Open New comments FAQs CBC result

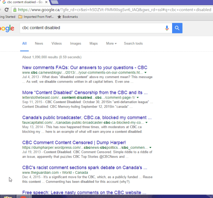pyautogui.click(x=85, y=67)
